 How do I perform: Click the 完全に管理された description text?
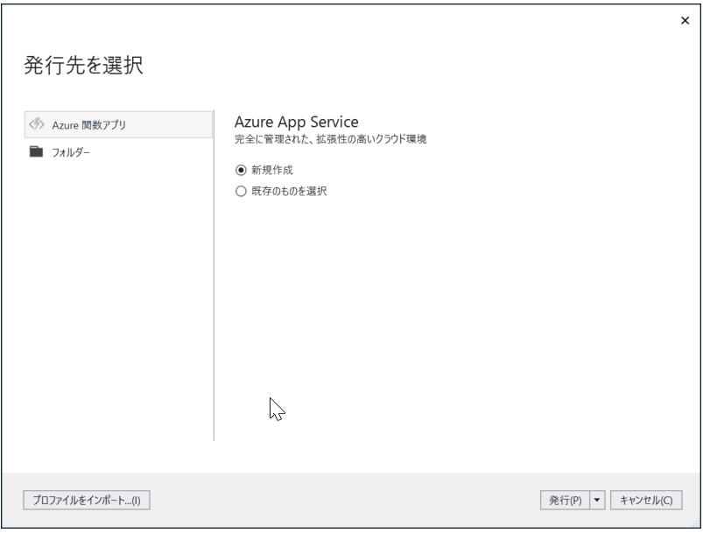[330, 139]
